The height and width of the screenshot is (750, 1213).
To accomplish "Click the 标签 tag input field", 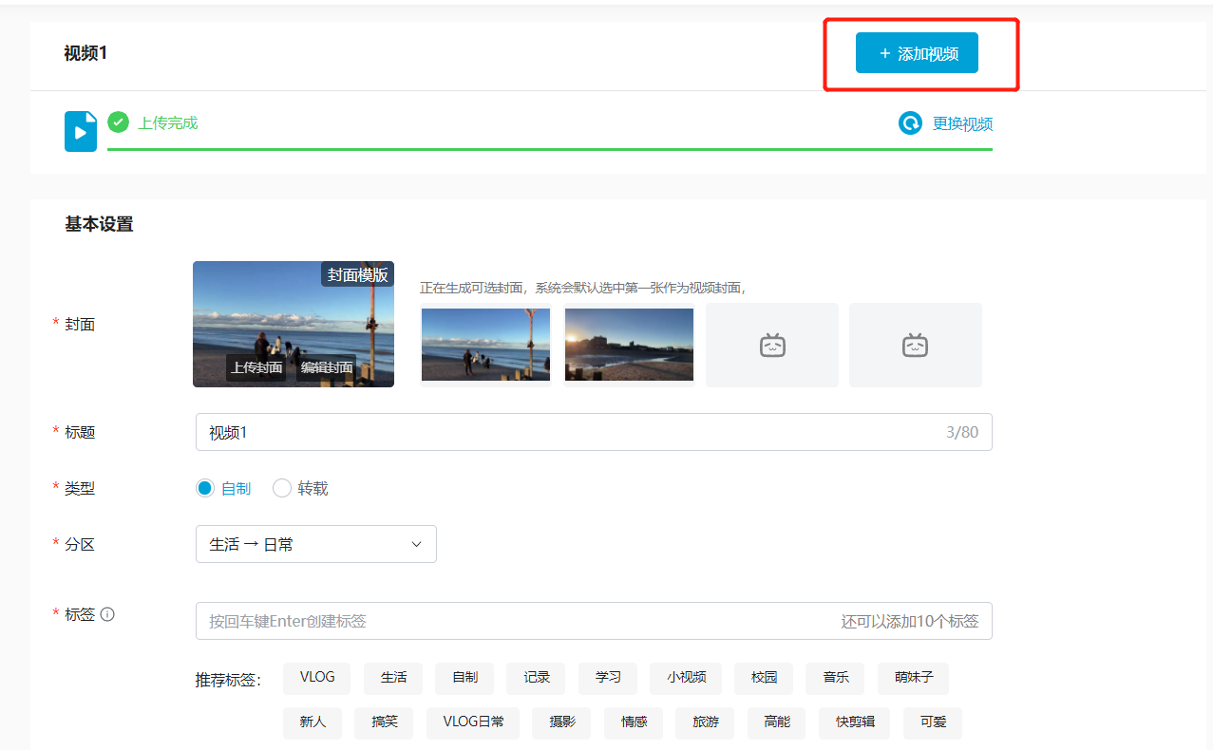I will (x=594, y=621).
